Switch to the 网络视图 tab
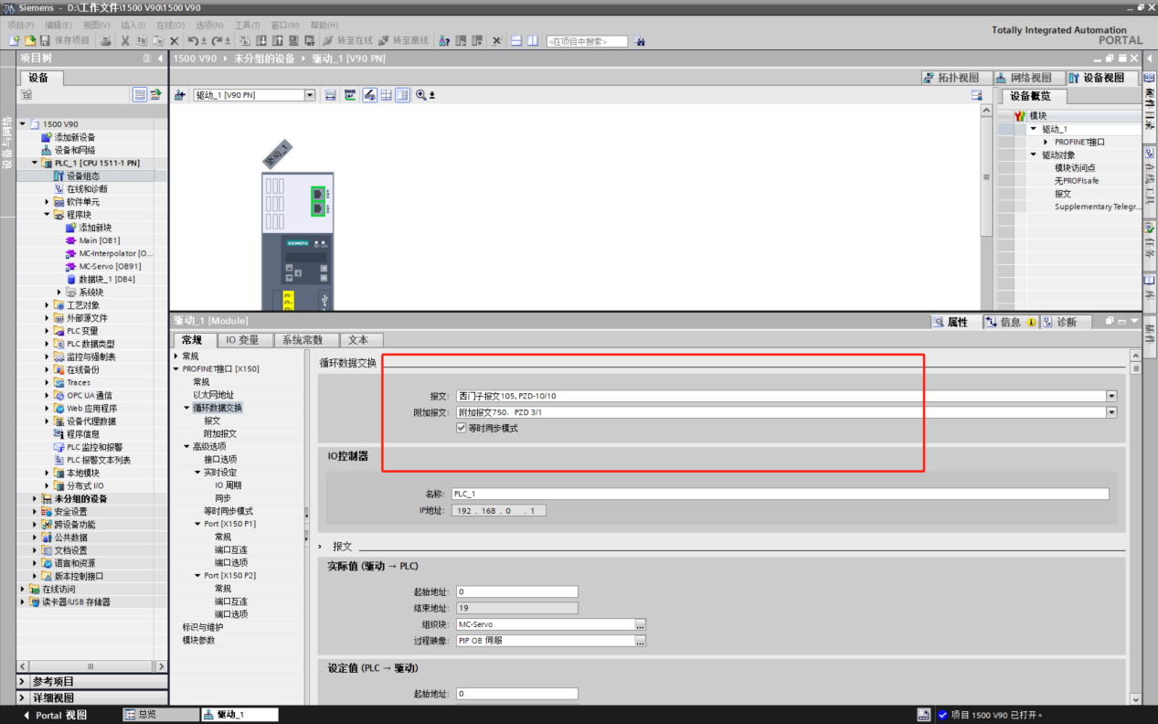The width and height of the screenshot is (1158, 724). [x=1029, y=78]
